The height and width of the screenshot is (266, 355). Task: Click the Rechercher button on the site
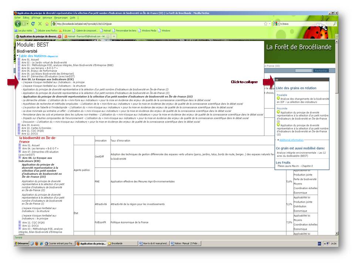click(x=321, y=71)
